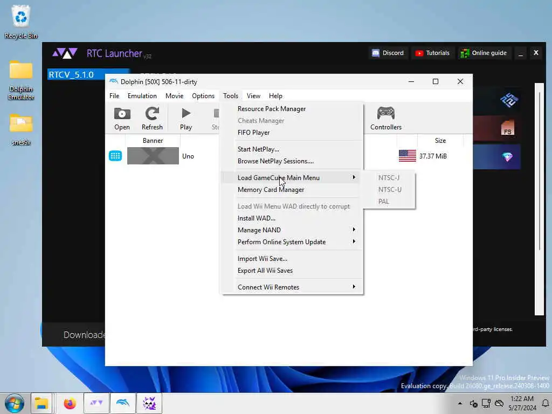Open the Movie menu

pos(174,96)
